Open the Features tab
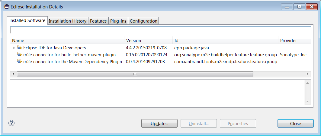The height and width of the screenshot is (136, 321). (x=98, y=21)
